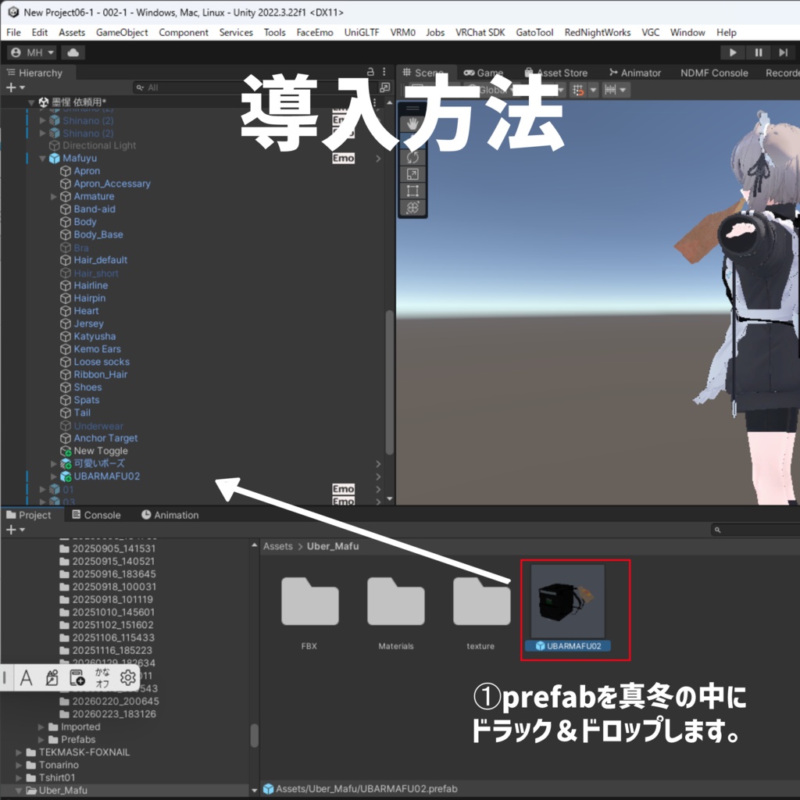
Task: Open the VRChat SDK menu
Action: (480, 32)
